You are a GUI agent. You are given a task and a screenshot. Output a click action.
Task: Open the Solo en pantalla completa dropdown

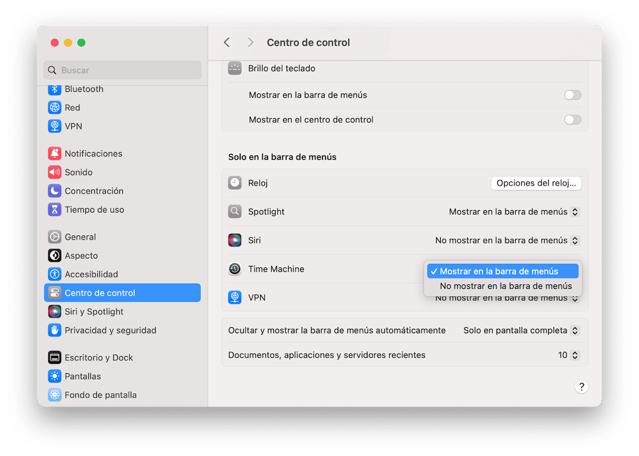coord(521,330)
